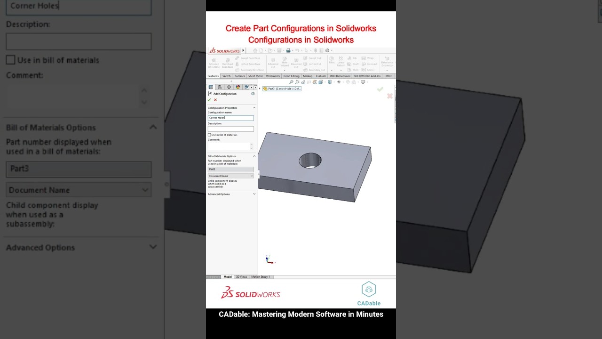The image size is (602, 339).
Task: Open the dropdown arrow under Linear Pattern
Action: [x=341, y=70]
